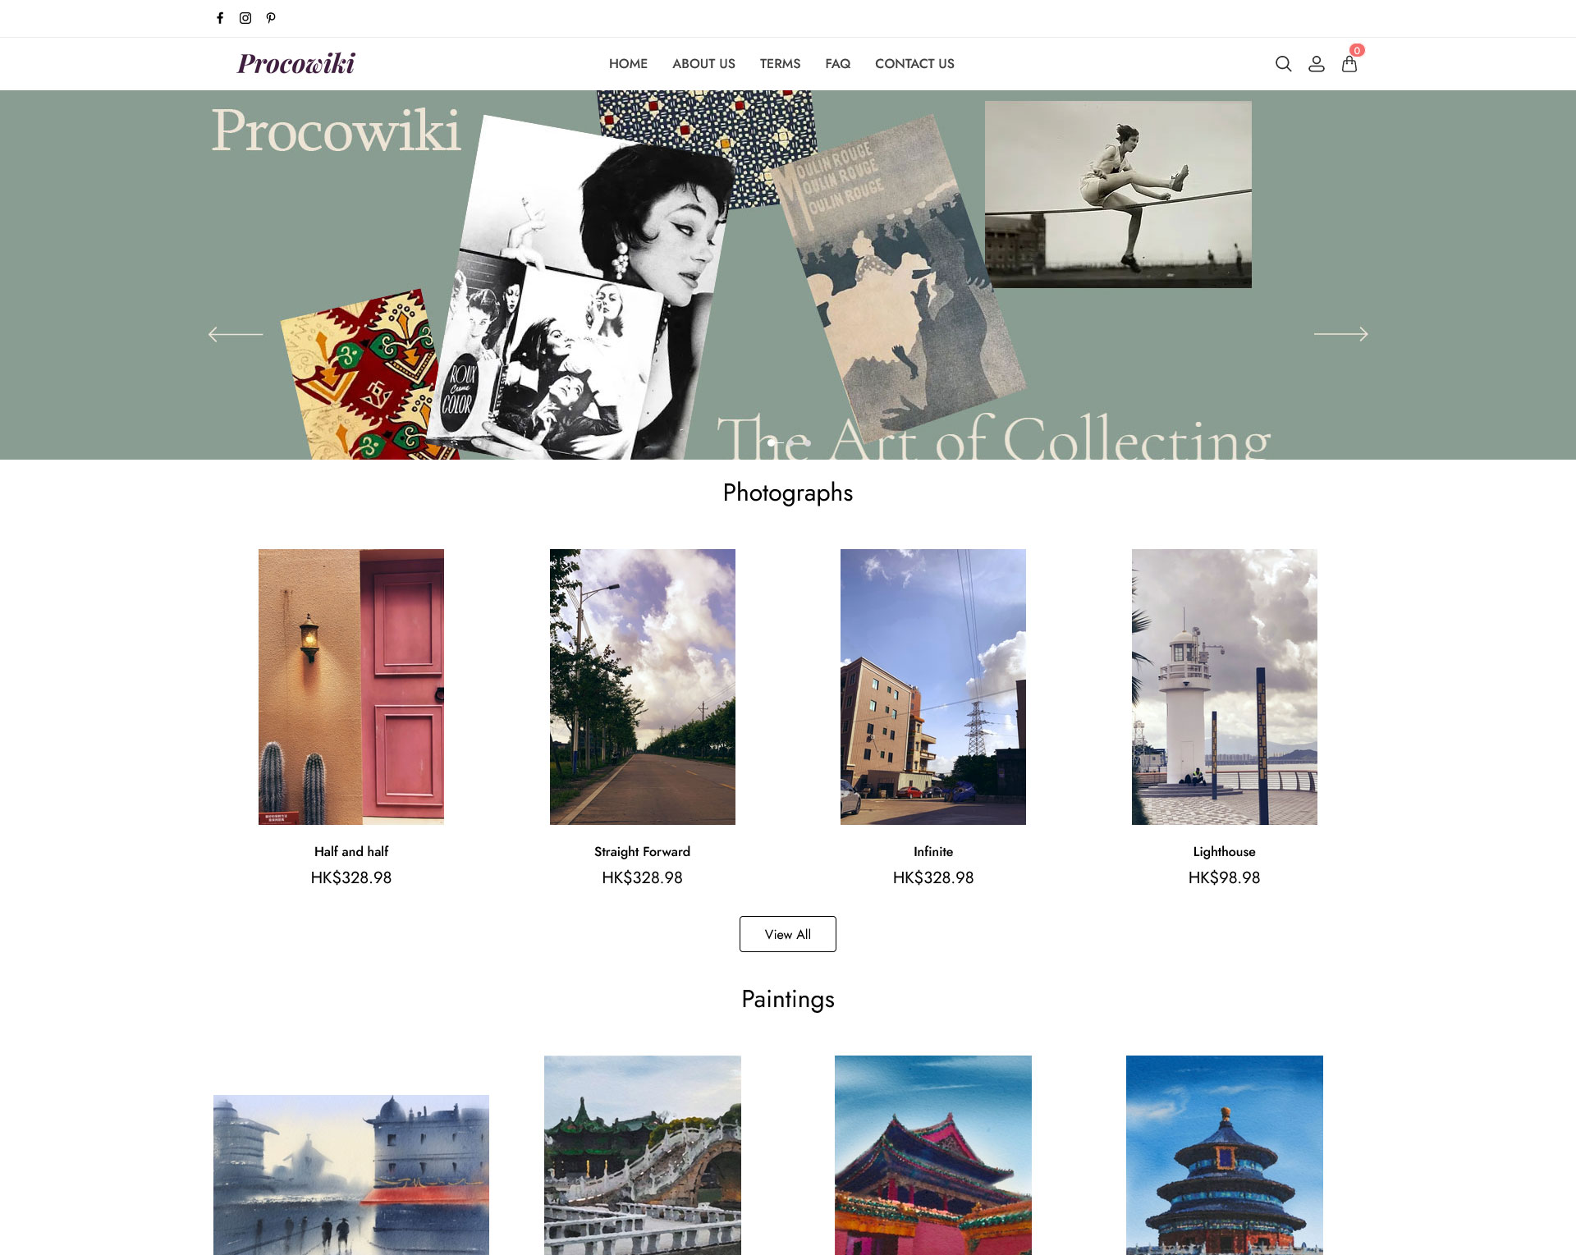Screen dimensions: 1576x1255
Task: Open the Straight Forward product title
Action: [642, 852]
